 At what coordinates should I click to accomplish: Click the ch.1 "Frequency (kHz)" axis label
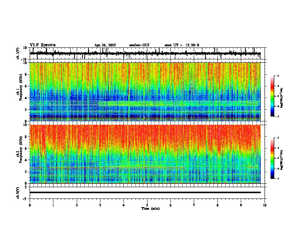(21, 87)
